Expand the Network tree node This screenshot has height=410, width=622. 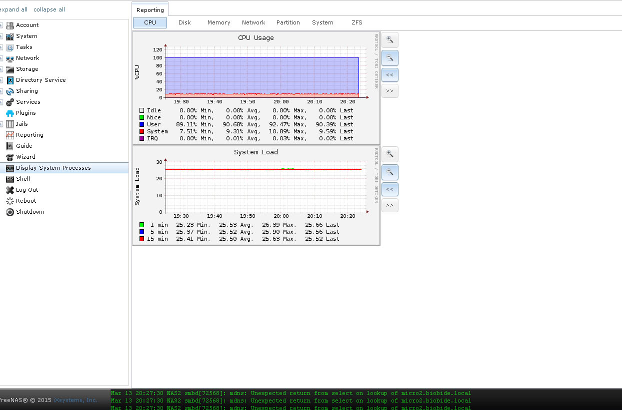(1, 58)
